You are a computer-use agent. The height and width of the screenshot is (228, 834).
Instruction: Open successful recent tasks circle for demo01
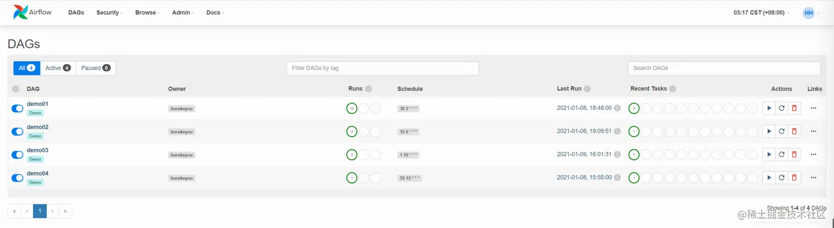(634, 108)
